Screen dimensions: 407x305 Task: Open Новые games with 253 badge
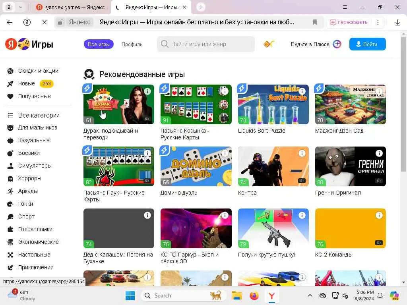point(30,83)
